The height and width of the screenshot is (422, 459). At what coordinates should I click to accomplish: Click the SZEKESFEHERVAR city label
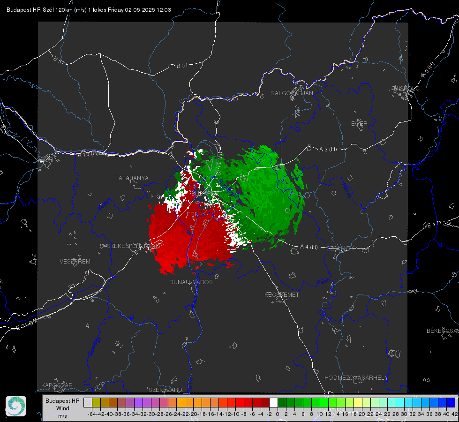coord(134,246)
